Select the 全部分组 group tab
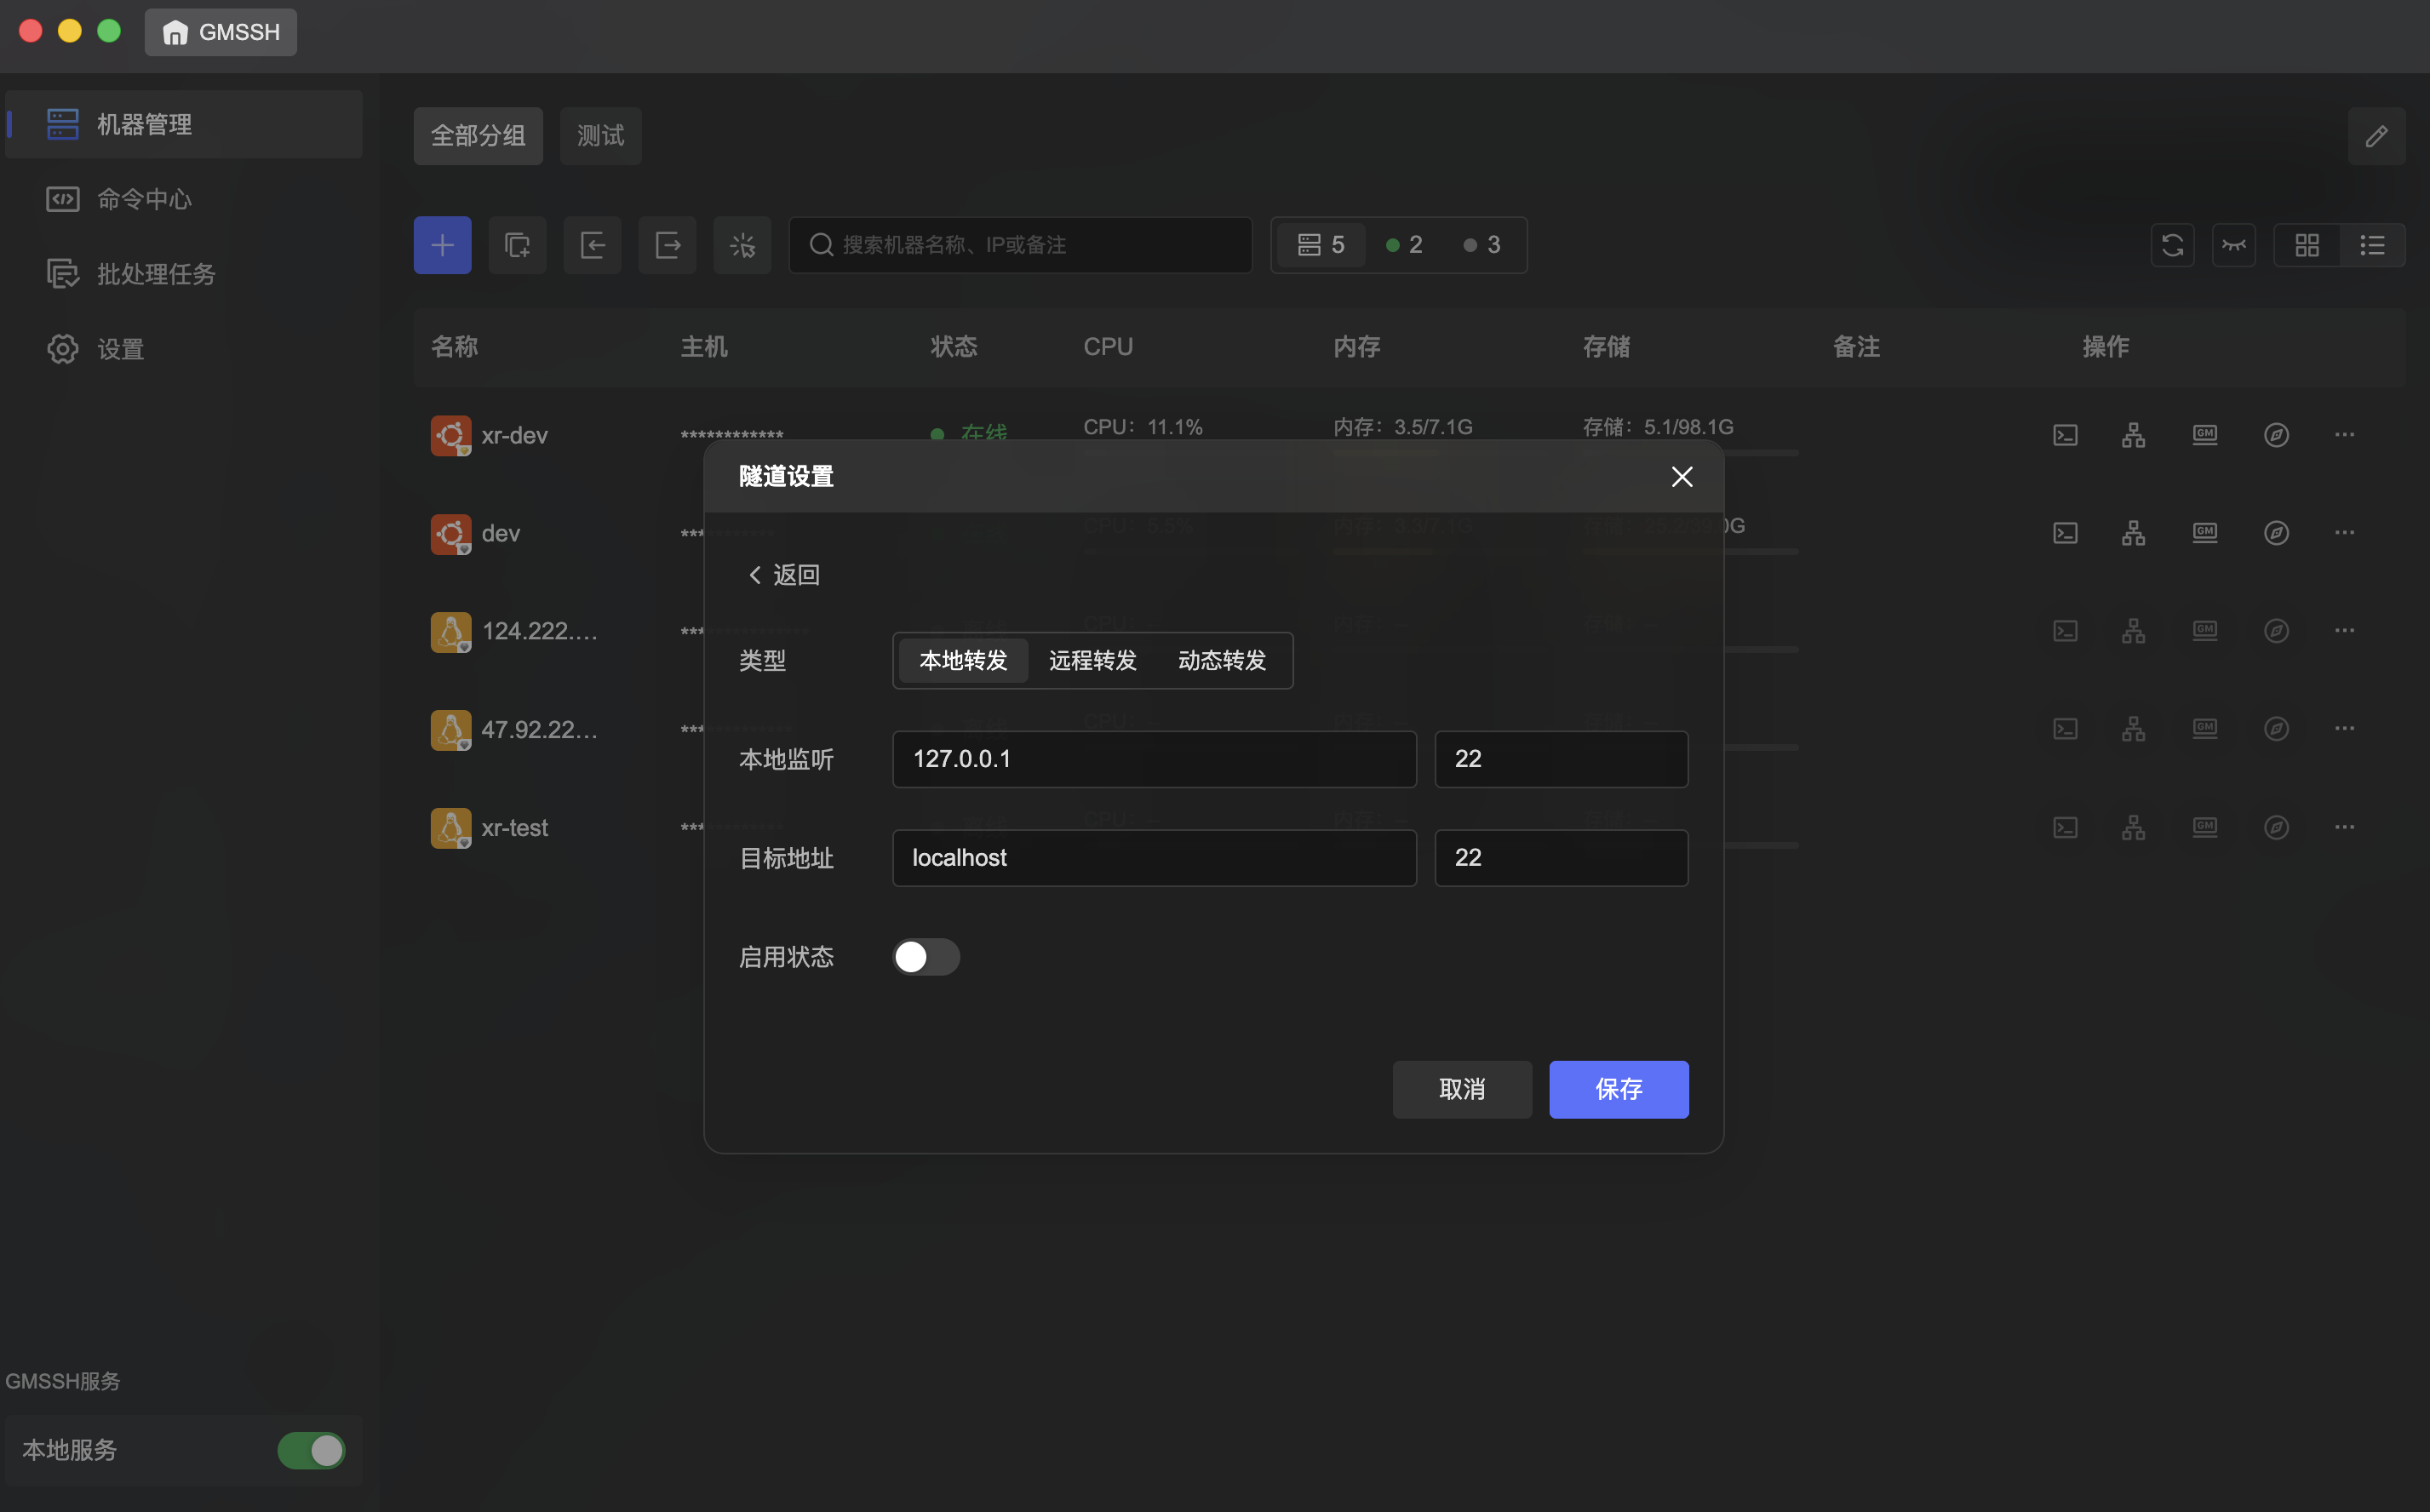This screenshot has height=1512, width=2430. point(478,136)
